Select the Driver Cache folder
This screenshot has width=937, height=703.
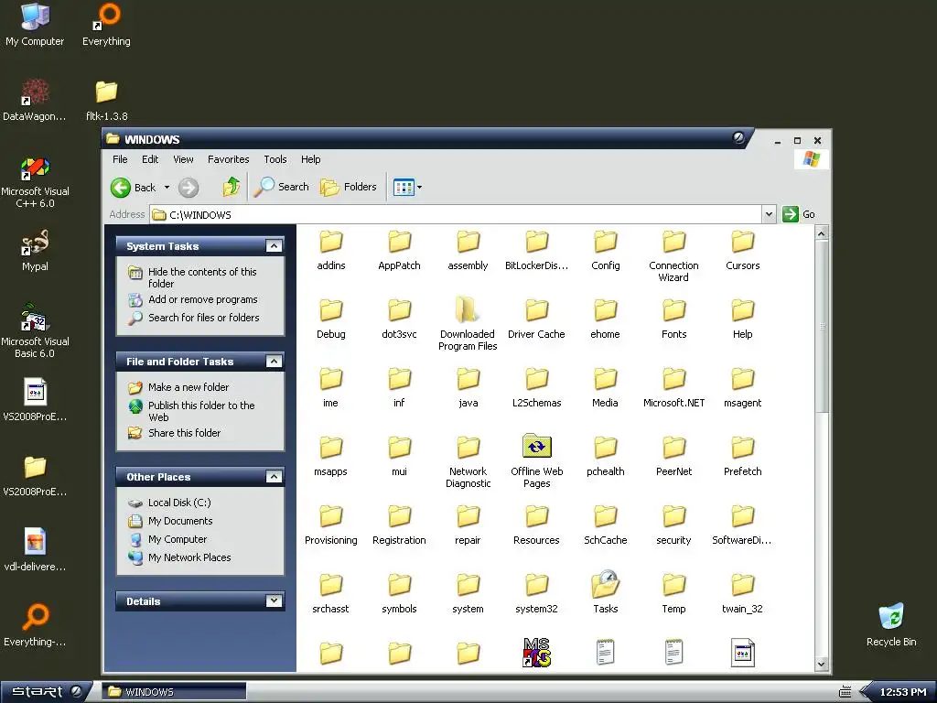click(x=536, y=319)
